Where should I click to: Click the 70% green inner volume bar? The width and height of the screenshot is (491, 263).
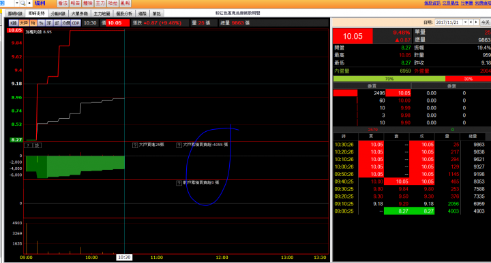389,79
